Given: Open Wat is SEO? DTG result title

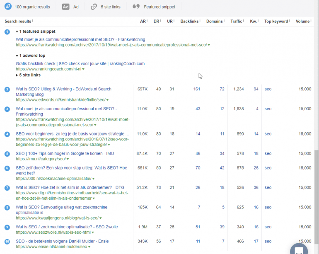Looking at the screenshot, I should 70,188.
